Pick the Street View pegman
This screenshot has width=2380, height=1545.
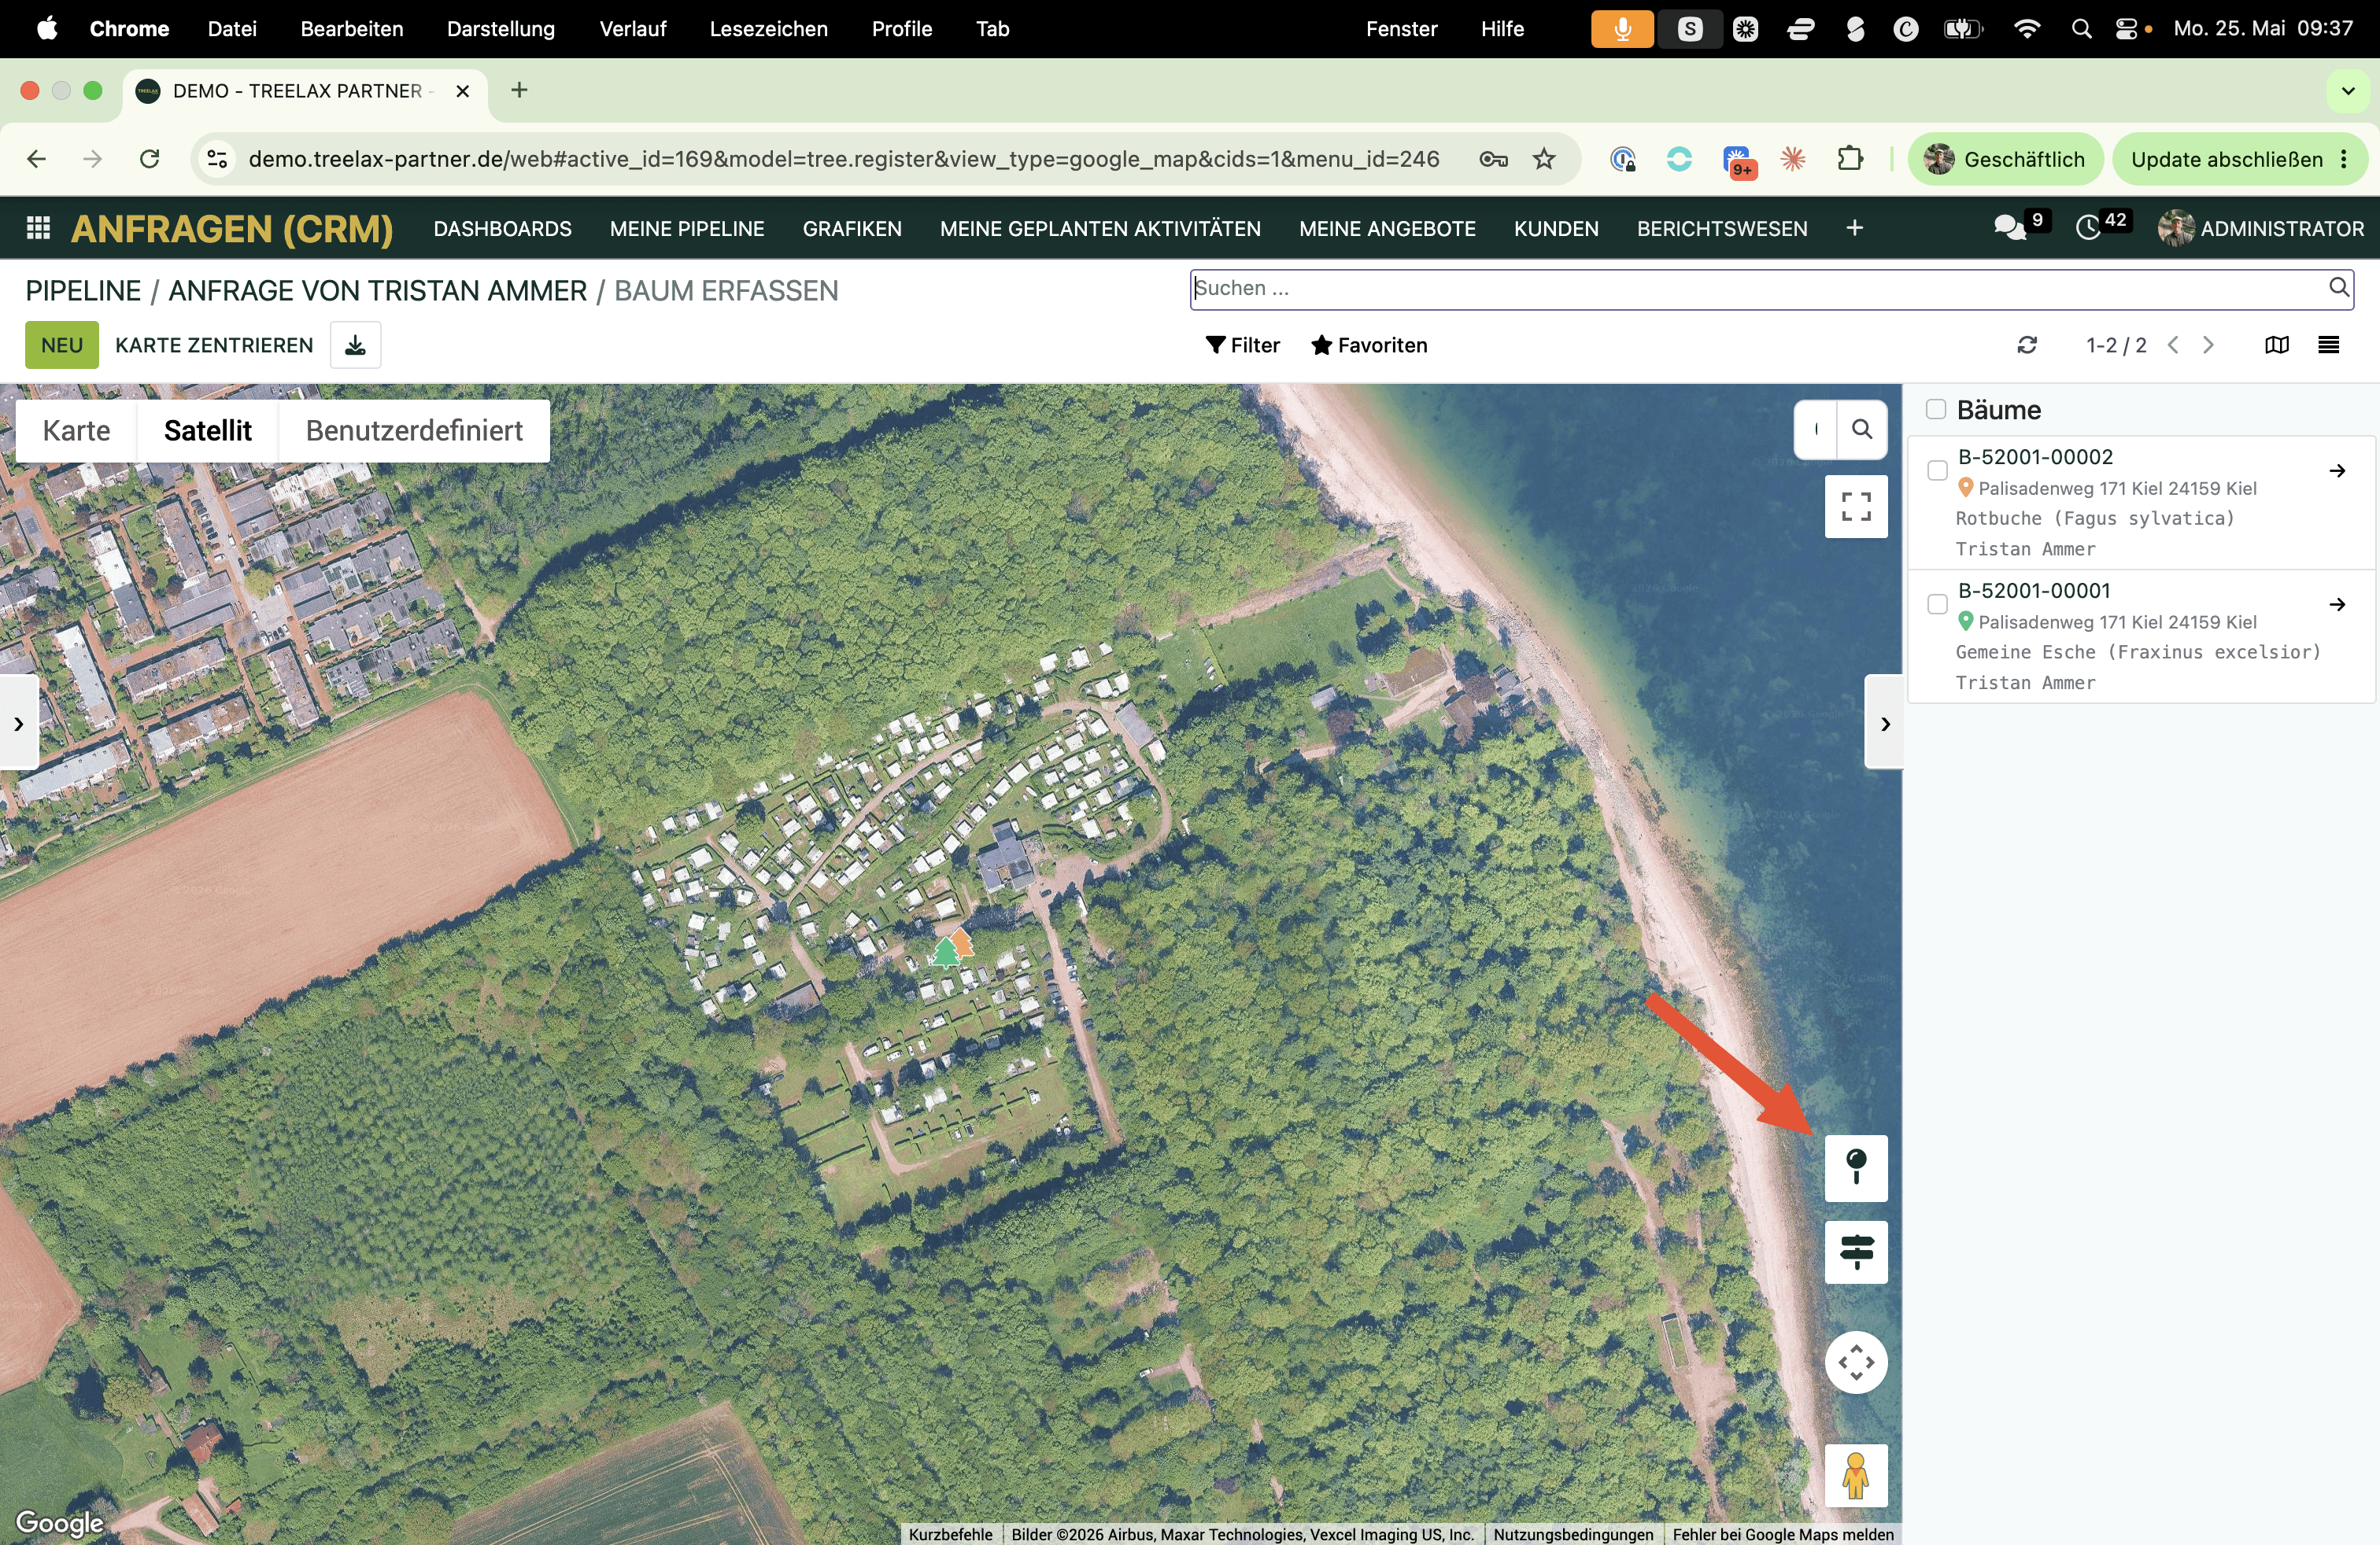point(1856,1475)
